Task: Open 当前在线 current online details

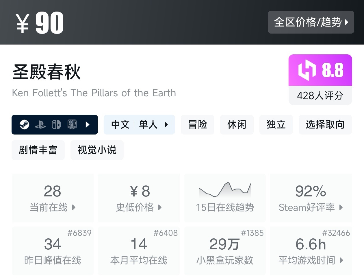Action: 53,198
